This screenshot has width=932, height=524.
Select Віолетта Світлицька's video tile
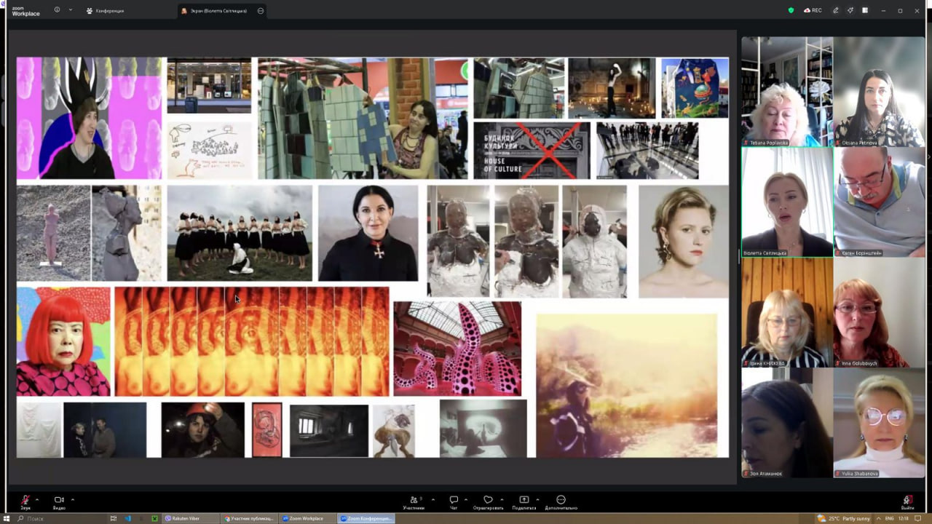click(787, 202)
